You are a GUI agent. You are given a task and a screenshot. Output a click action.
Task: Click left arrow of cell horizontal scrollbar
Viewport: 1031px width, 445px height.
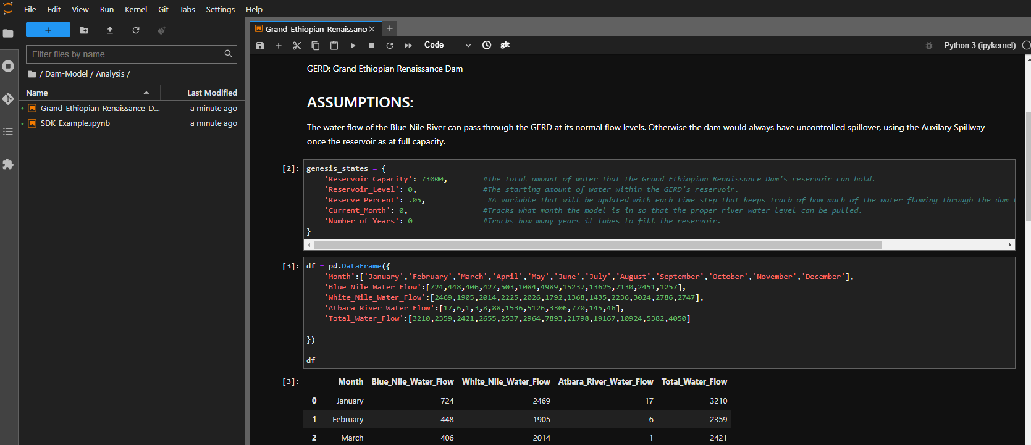(309, 245)
